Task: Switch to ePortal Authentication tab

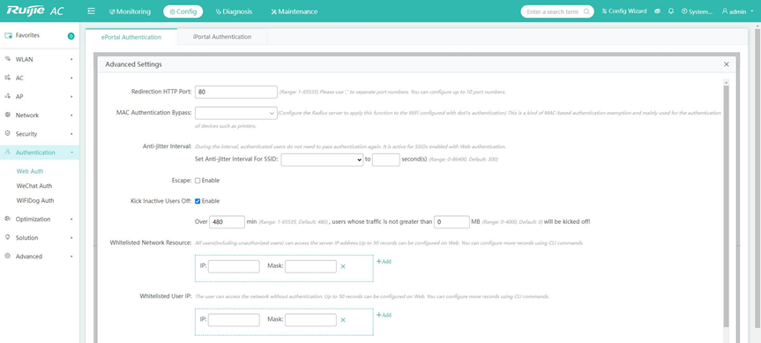Action: pos(131,37)
